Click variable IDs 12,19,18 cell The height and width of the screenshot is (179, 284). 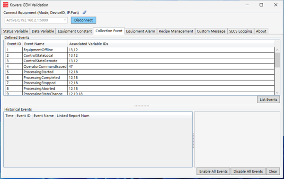171,93
